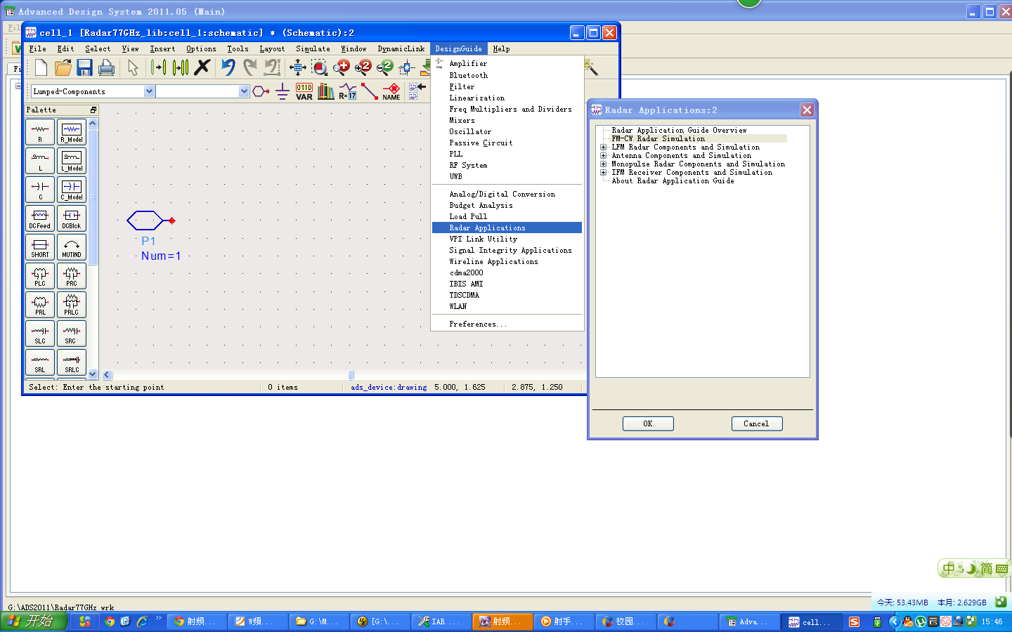Place the MUTIND component from the palette
Screen dimensions: 1012x632
tap(72, 247)
